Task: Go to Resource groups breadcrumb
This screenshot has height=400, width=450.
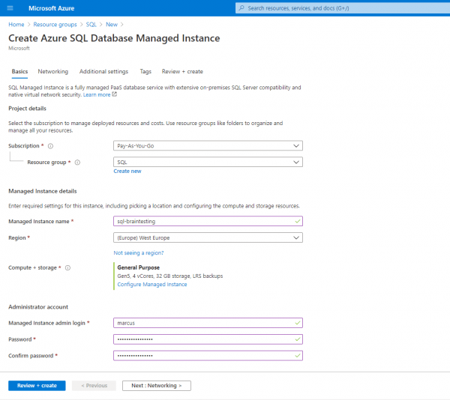Action: [x=55, y=25]
